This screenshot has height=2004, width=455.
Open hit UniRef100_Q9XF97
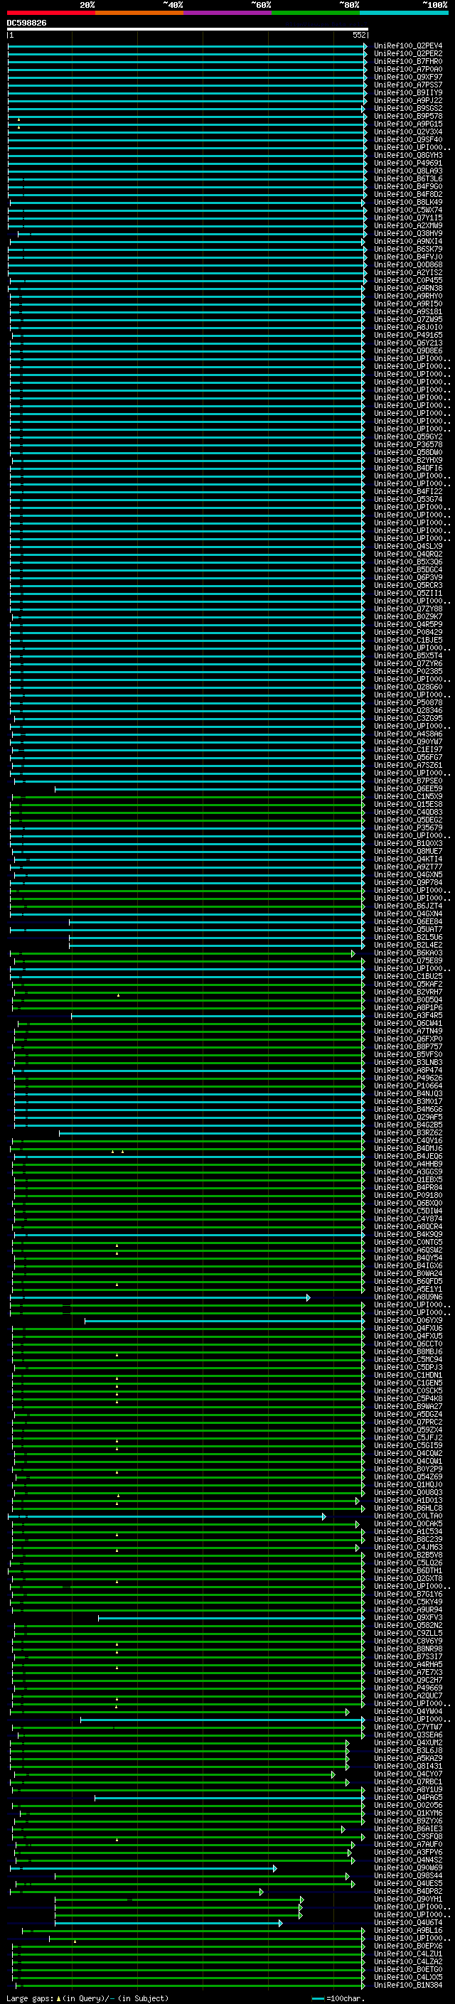408,77
